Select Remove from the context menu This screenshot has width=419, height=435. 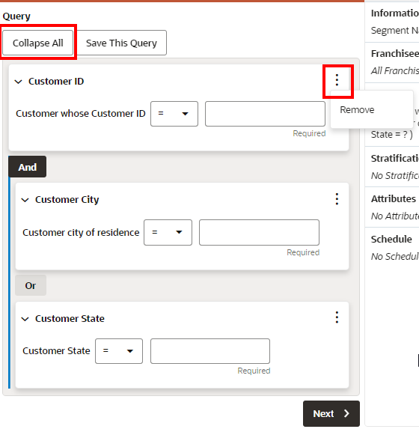click(x=357, y=110)
